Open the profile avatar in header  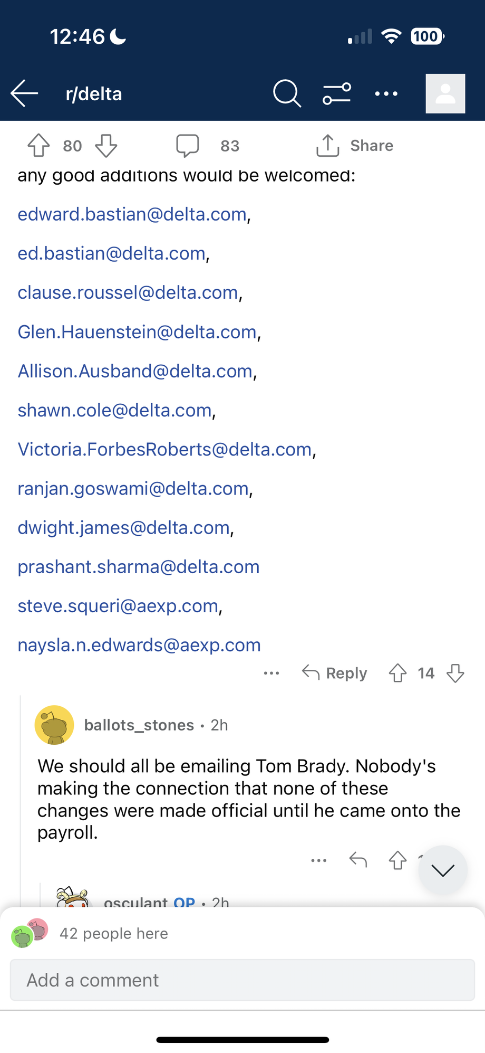click(x=445, y=93)
